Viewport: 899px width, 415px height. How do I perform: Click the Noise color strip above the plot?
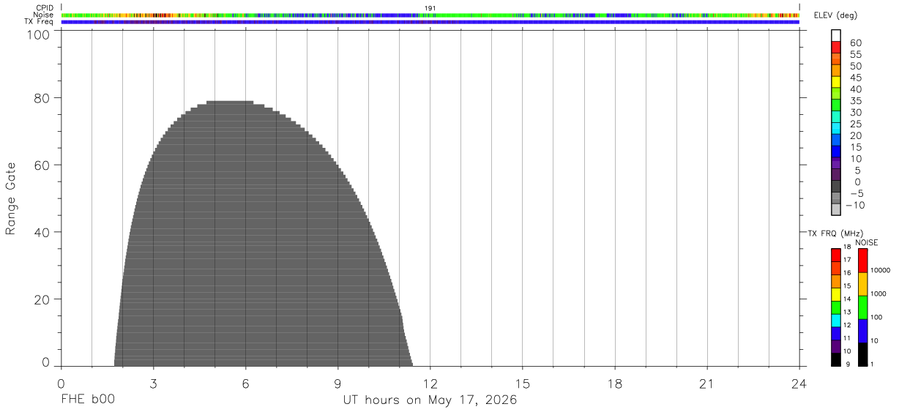pyautogui.click(x=430, y=15)
